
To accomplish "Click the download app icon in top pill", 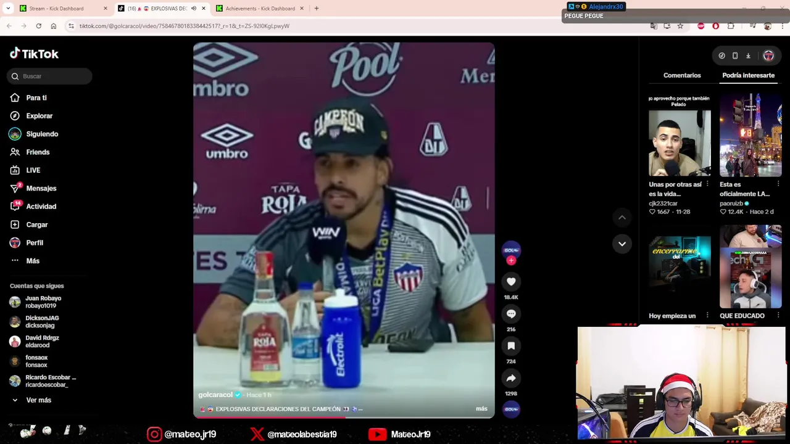I will tap(748, 55).
